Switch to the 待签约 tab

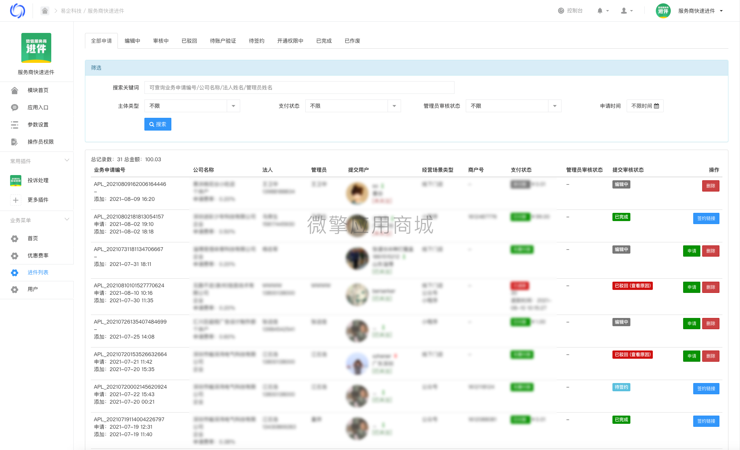point(257,41)
